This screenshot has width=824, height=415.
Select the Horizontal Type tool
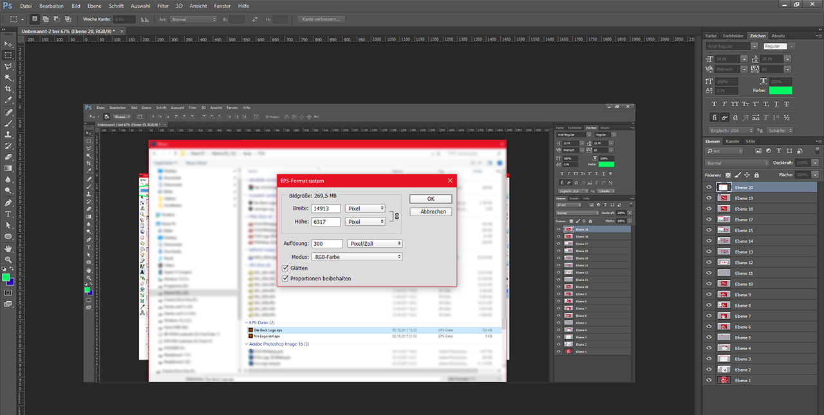click(x=8, y=214)
